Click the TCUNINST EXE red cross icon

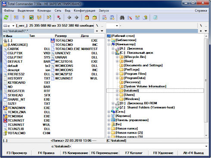5,121
